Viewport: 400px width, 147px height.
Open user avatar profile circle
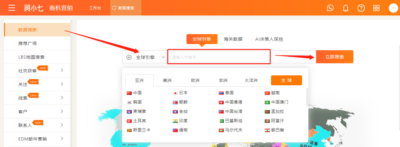[x=393, y=8]
